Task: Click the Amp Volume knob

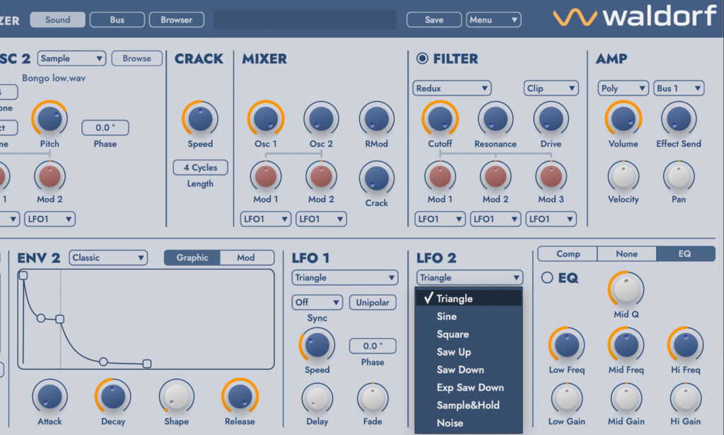Action: click(623, 117)
